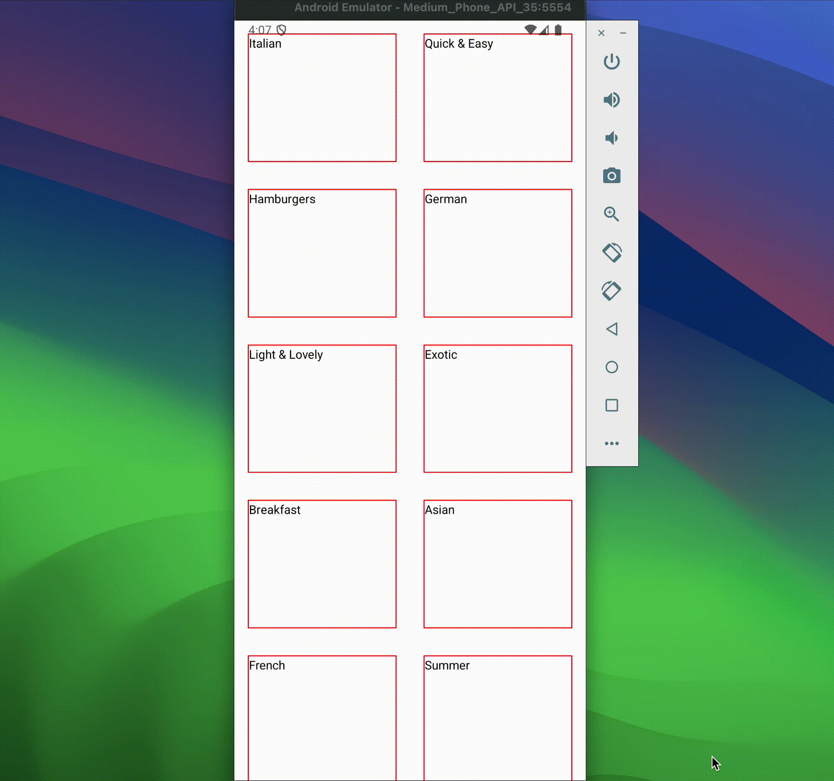
Task: Rotate the device right
Action: click(x=611, y=291)
